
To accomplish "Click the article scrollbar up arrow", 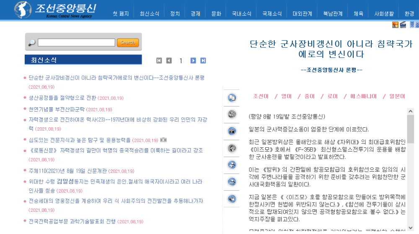I will tap(411, 111).
